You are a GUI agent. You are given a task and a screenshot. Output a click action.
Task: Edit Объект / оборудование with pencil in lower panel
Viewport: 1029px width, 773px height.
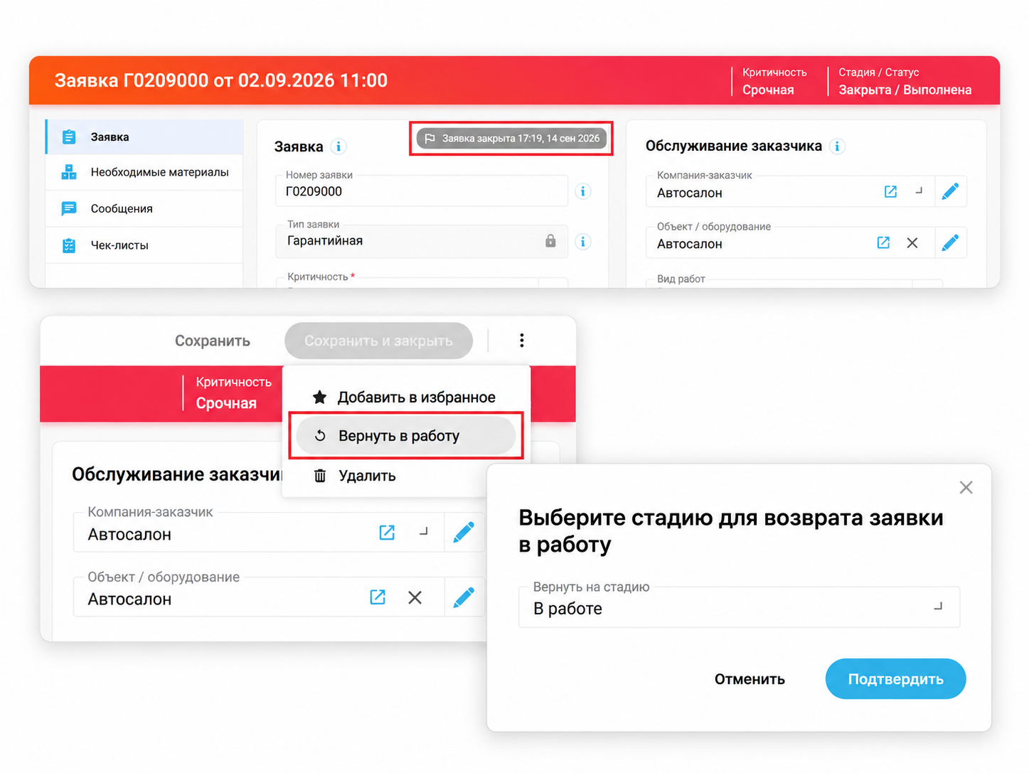(464, 597)
